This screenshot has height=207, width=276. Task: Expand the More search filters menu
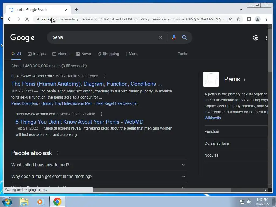coord(132,54)
